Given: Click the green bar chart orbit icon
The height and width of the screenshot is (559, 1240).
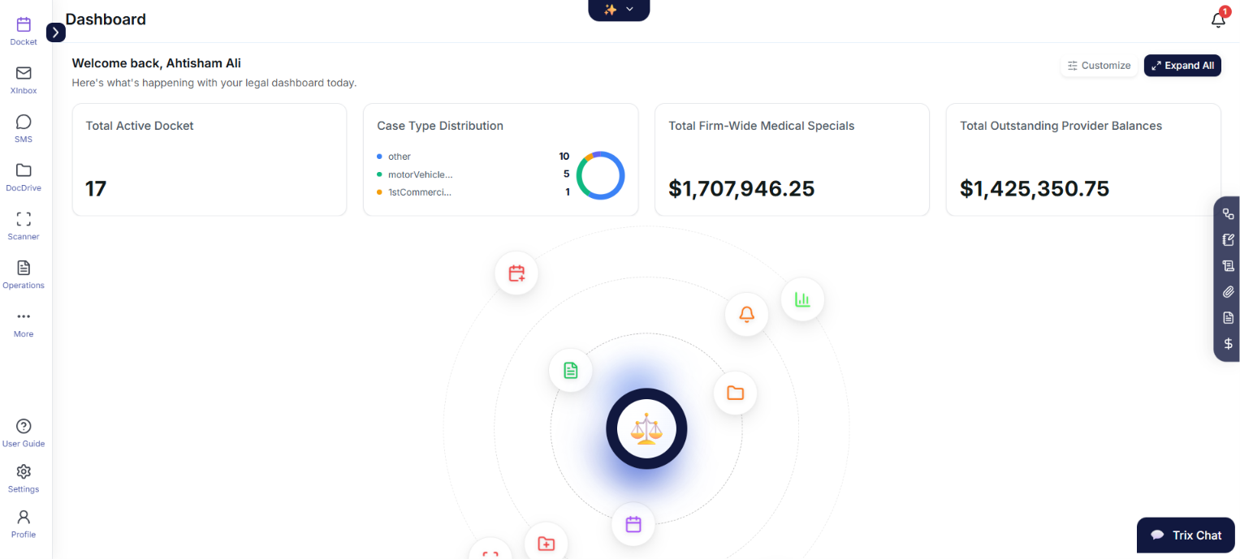Looking at the screenshot, I should pos(802,299).
